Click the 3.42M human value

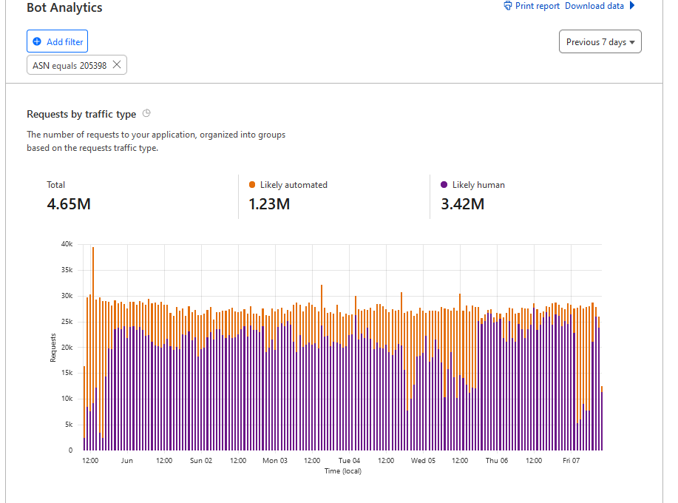click(462, 203)
